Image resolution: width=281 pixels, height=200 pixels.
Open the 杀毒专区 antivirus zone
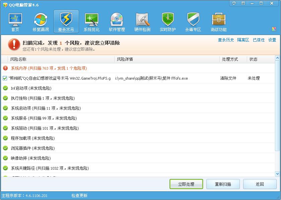(x=193, y=21)
